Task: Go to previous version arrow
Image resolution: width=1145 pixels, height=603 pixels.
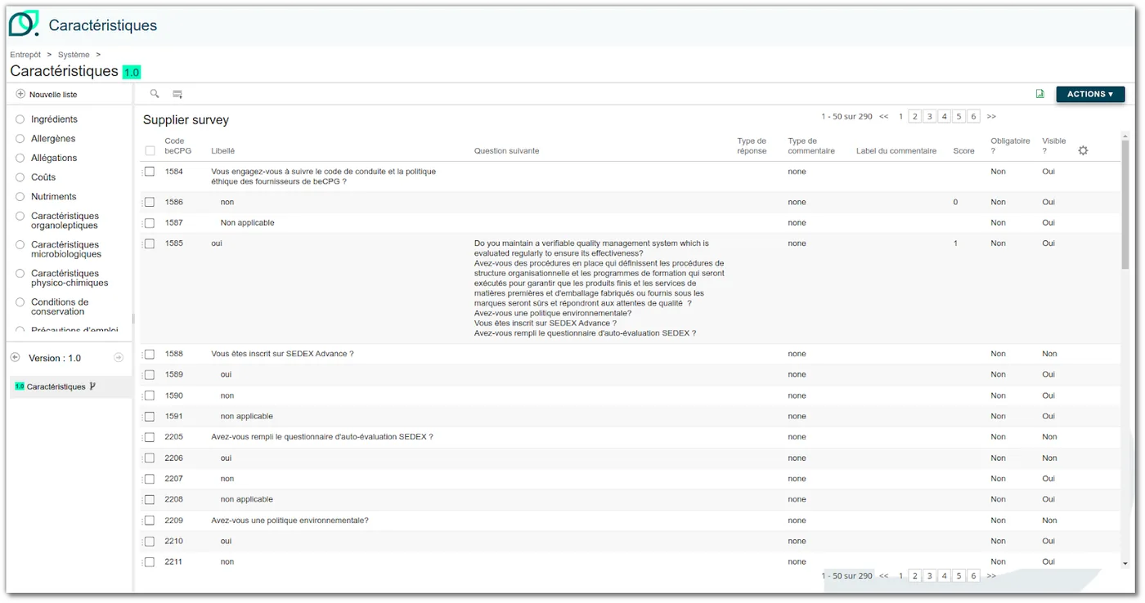Action: pyautogui.click(x=15, y=357)
